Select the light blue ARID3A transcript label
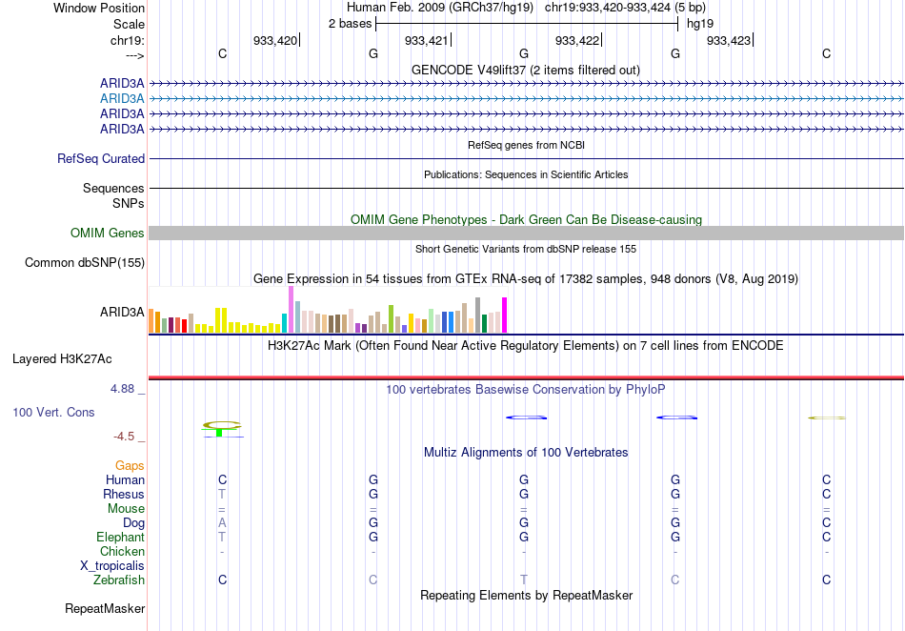The height and width of the screenshot is (631, 905). point(122,99)
